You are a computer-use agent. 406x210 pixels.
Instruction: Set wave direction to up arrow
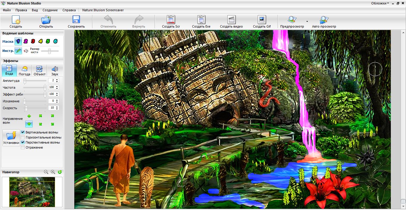coord(29,116)
